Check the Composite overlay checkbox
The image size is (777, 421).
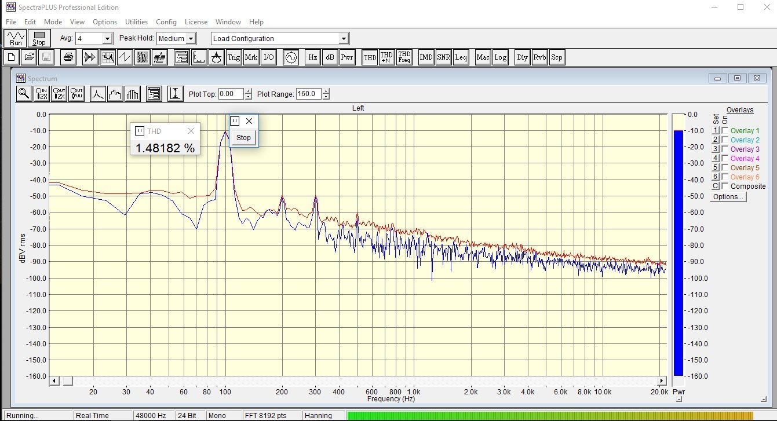(725, 186)
